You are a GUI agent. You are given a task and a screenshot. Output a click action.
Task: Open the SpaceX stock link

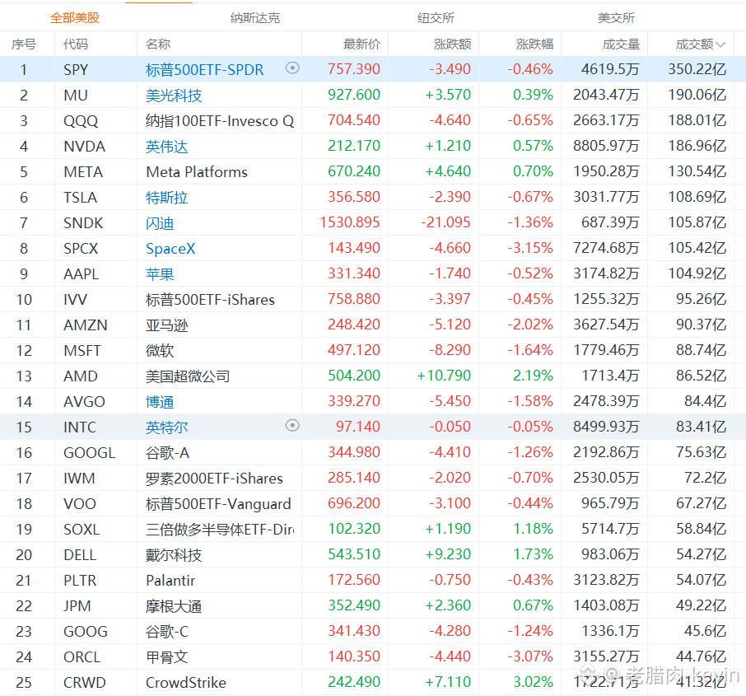(x=170, y=249)
